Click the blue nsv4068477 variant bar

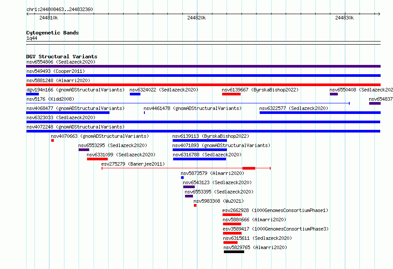(68, 113)
